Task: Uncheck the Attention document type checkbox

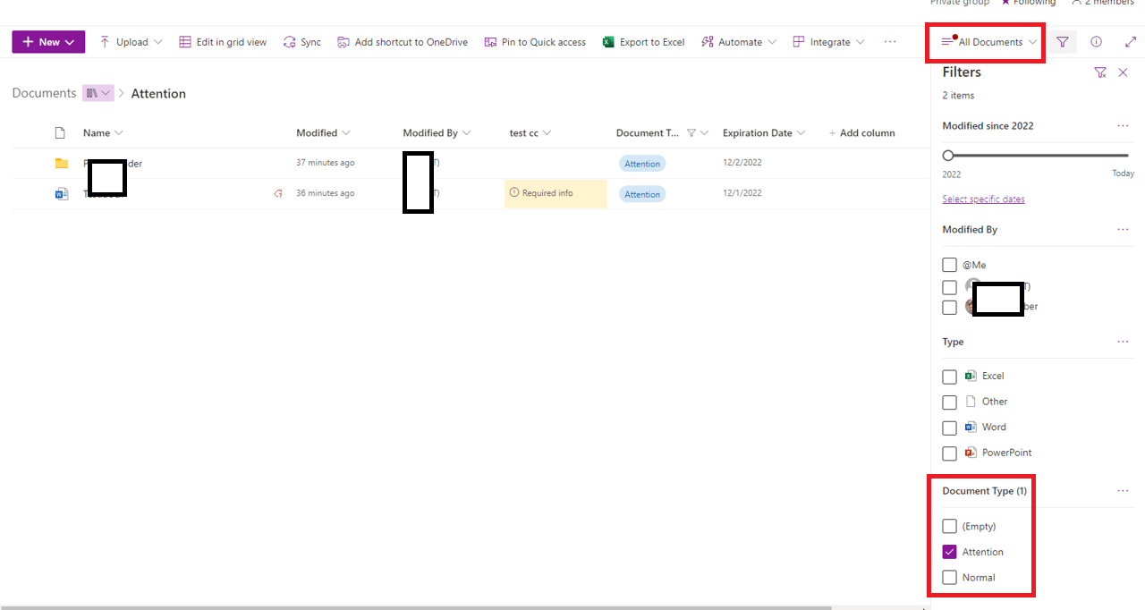Action: pyautogui.click(x=950, y=552)
